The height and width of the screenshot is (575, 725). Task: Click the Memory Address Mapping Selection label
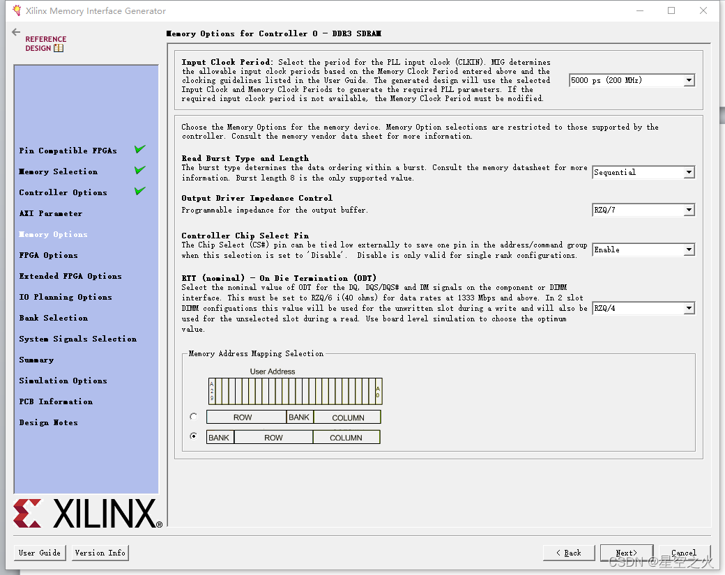(x=256, y=353)
